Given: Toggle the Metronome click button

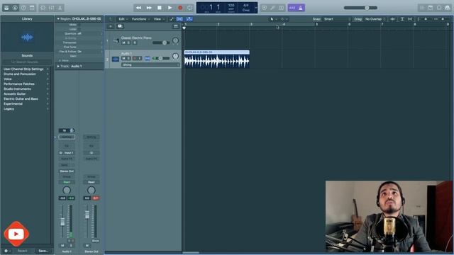Looking at the screenshot, I should (301, 8).
